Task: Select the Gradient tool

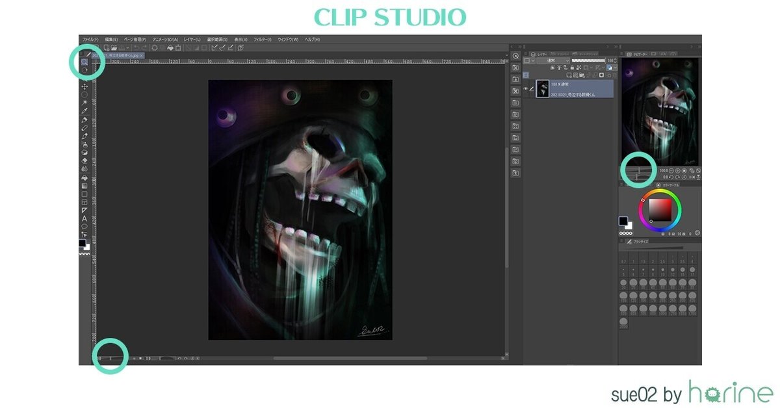Action: tap(84, 185)
